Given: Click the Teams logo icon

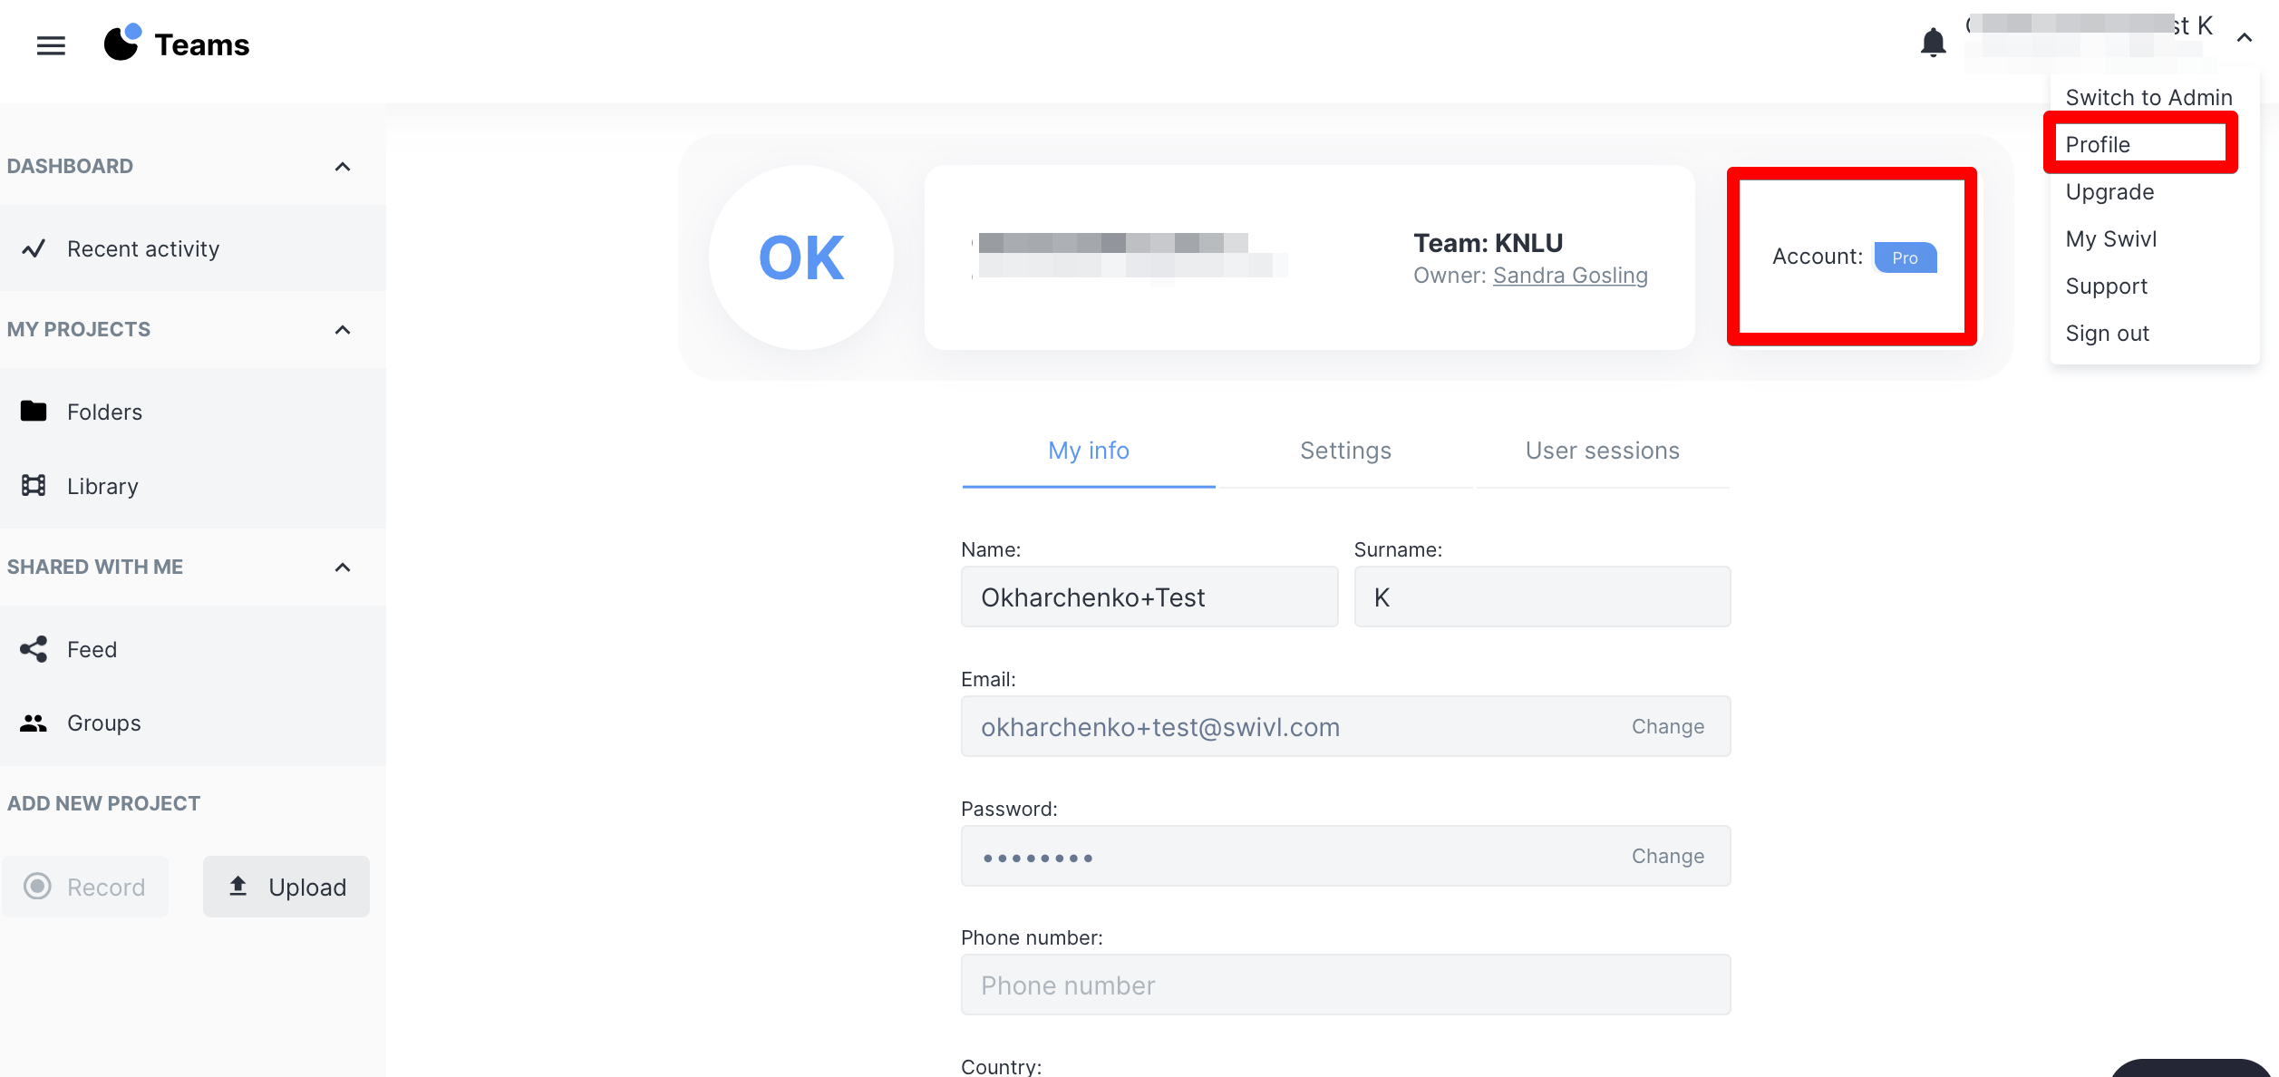Looking at the screenshot, I should tap(121, 43).
